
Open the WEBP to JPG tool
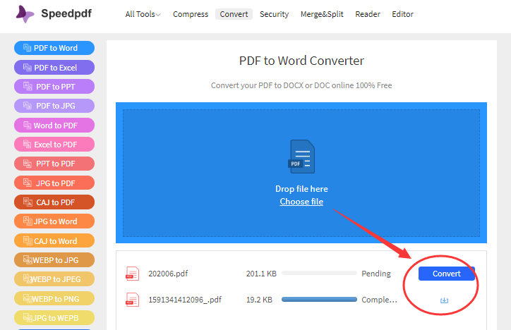pyautogui.click(x=54, y=260)
